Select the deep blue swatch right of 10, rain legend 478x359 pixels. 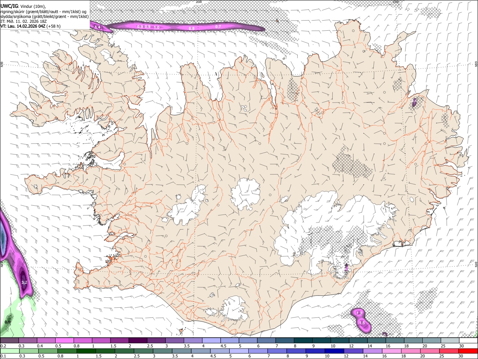coord(334,351)
